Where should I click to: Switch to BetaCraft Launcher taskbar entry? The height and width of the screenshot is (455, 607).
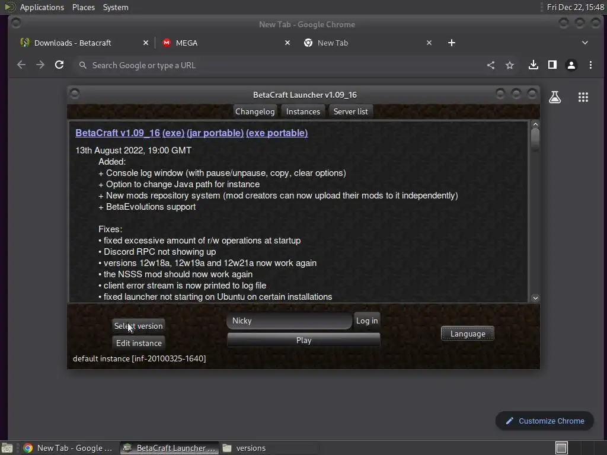click(x=170, y=448)
